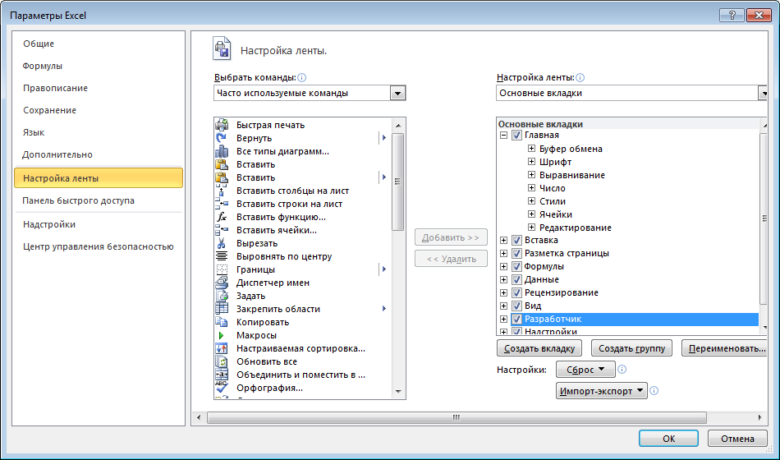Uncheck the Рецензирование checkbox

point(516,292)
